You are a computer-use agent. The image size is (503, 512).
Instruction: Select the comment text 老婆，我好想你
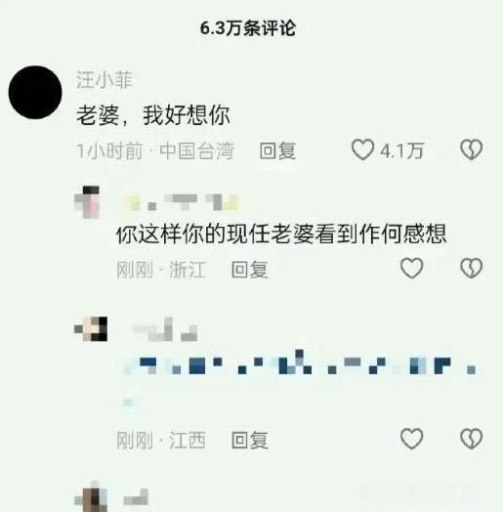pyautogui.click(x=153, y=115)
